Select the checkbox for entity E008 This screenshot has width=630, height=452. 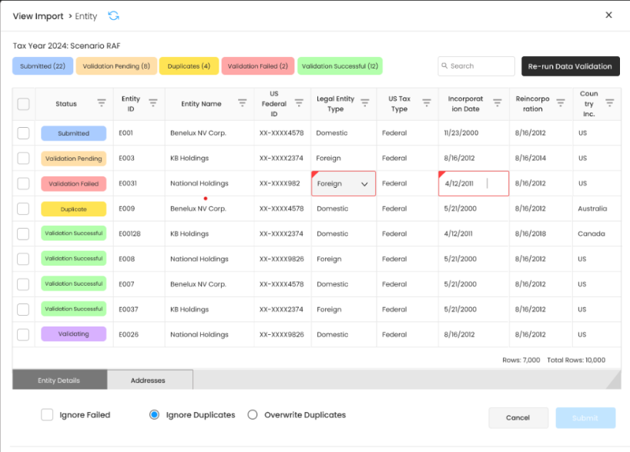click(23, 259)
